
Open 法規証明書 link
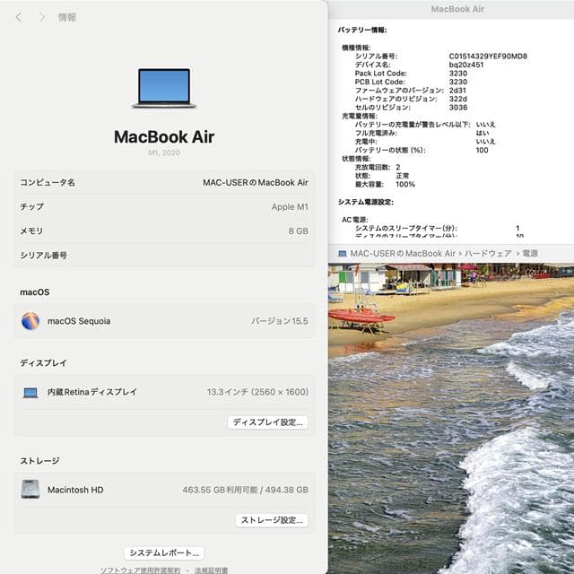[212, 570]
